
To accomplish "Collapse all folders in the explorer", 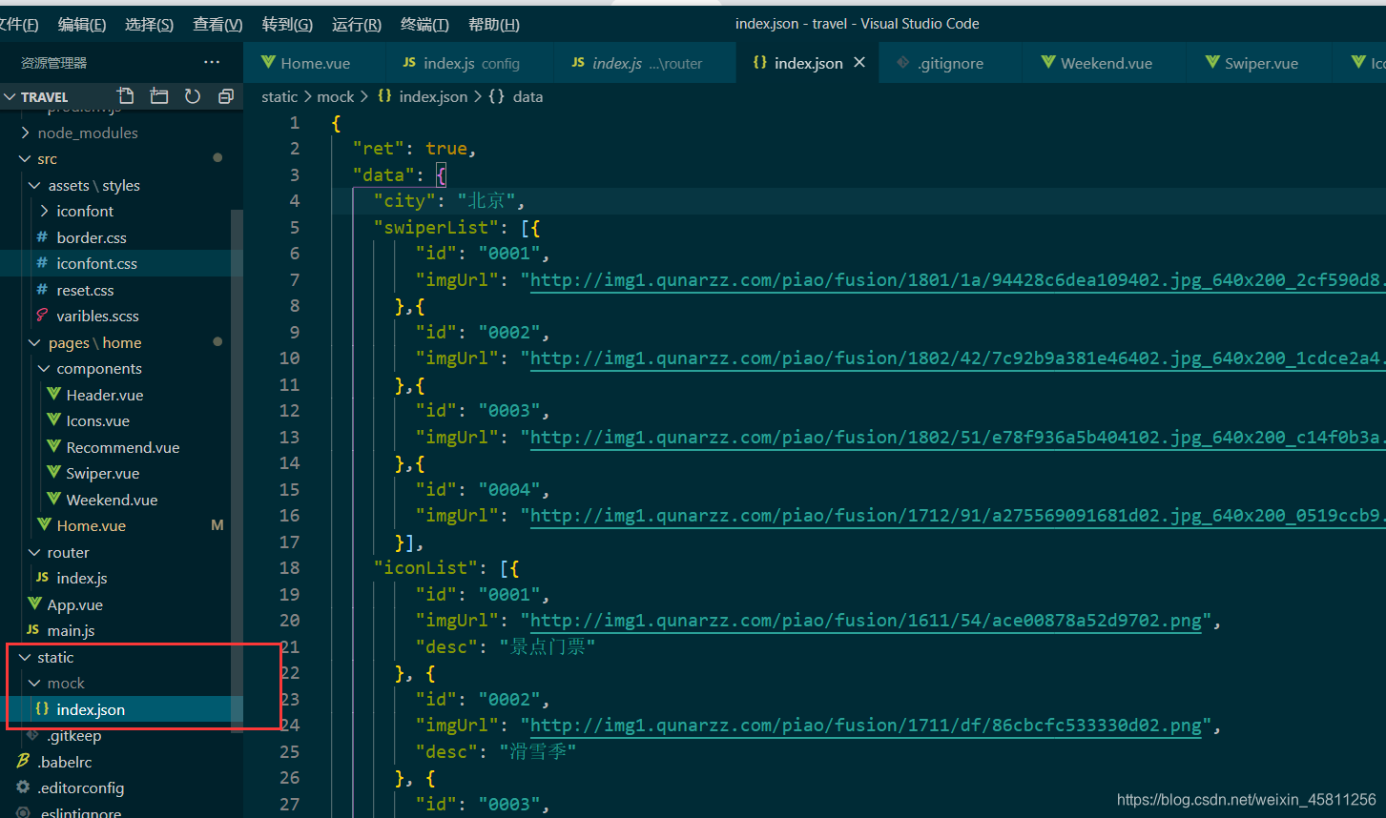I will [x=226, y=96].
